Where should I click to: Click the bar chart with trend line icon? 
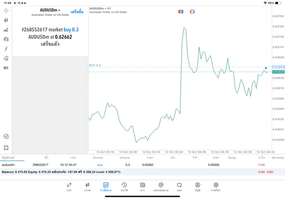point(6,30)
